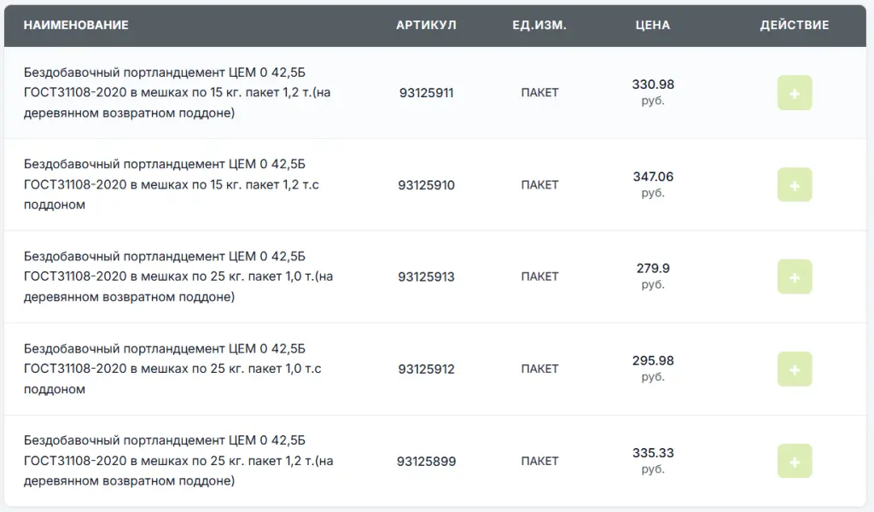Click the ЦЕНА column header
Screen dimensions: 874x512
coord(653,25)
